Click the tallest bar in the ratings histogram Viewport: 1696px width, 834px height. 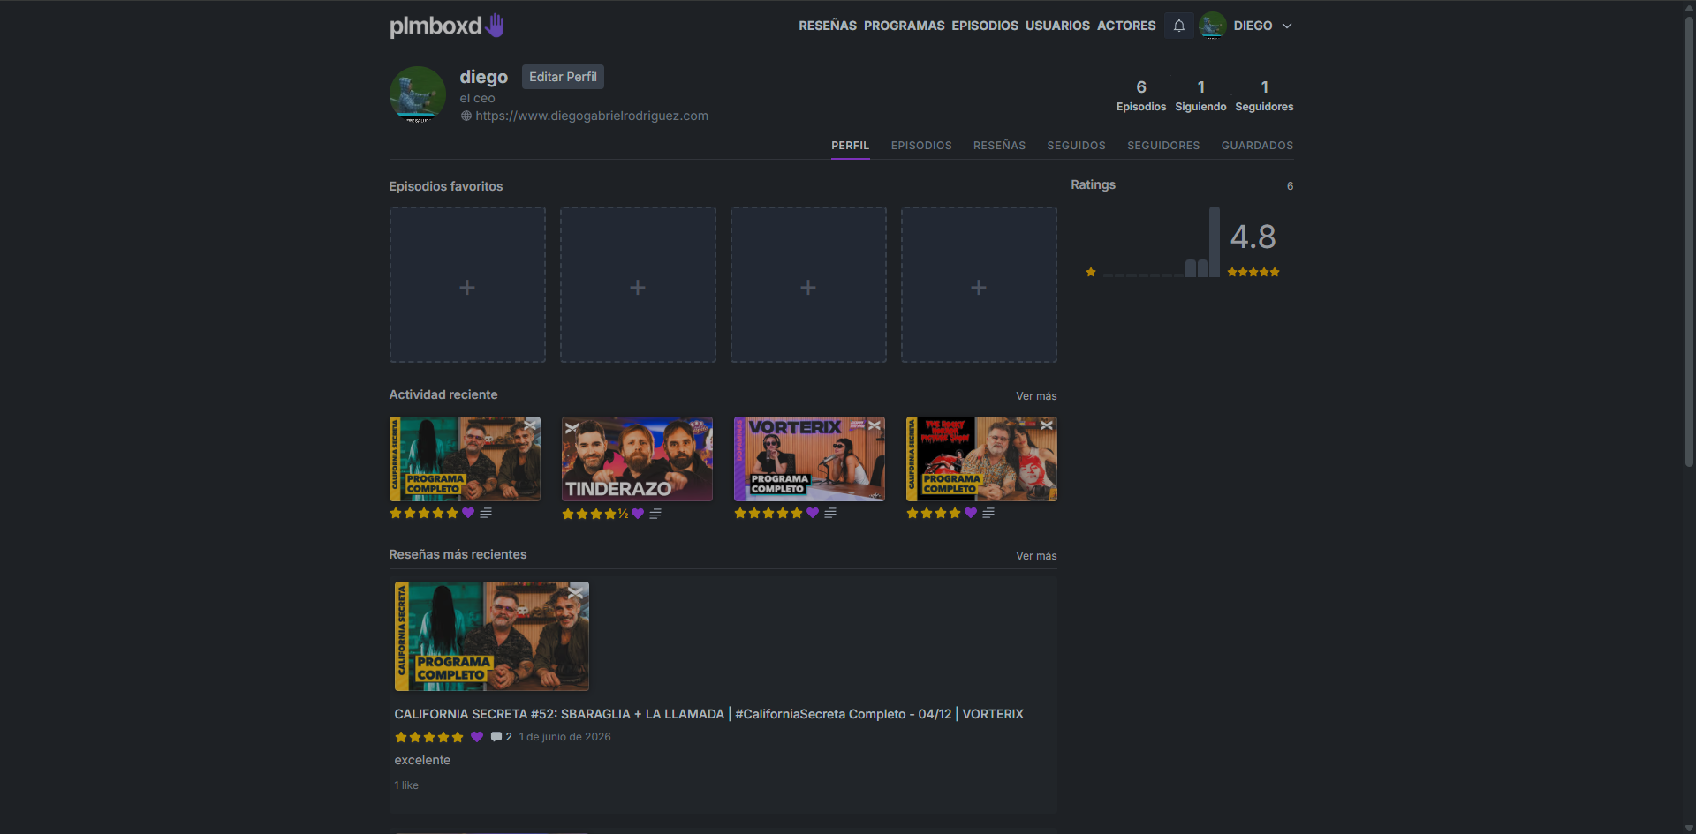pyautogui.click(x=1215, y=242)
